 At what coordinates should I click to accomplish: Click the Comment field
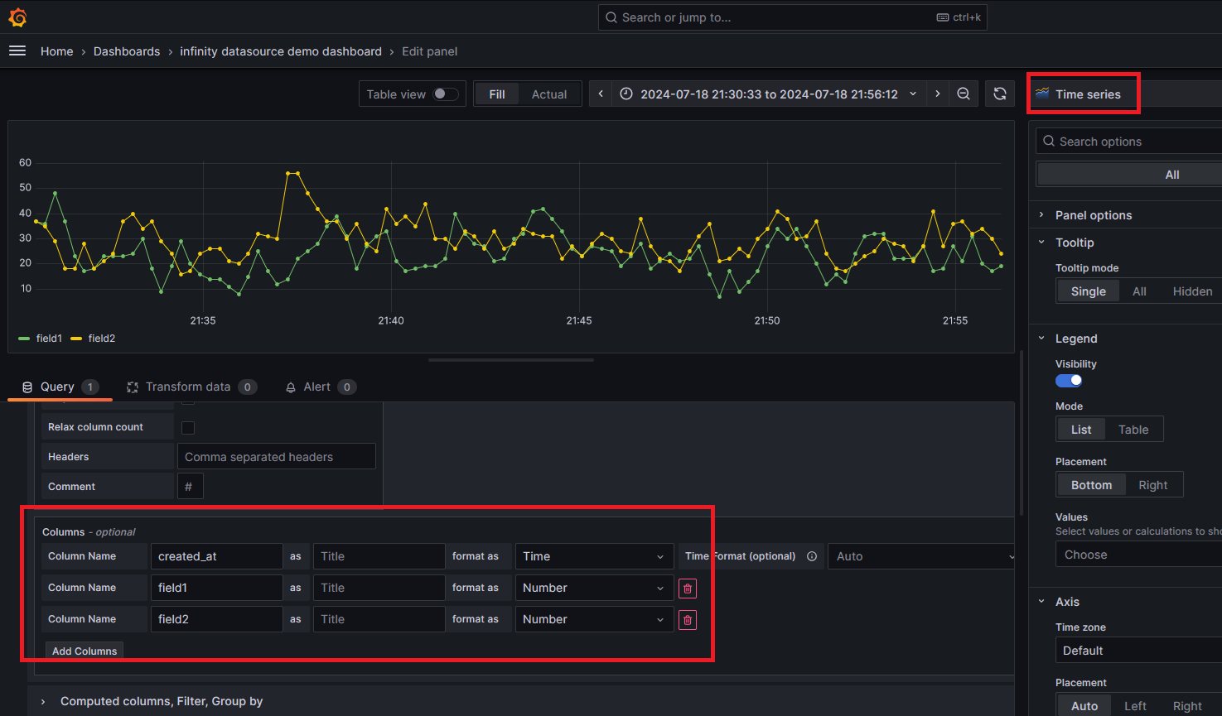[x=191, y=487]
